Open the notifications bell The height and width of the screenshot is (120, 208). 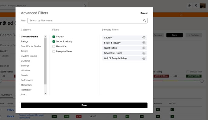pos(196,5)
